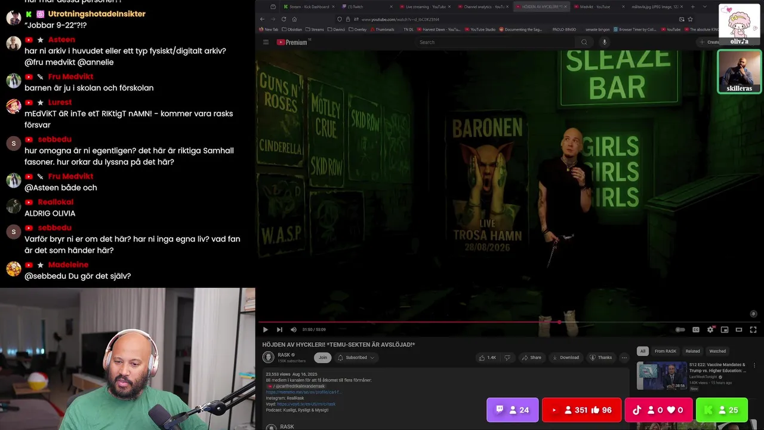
Task: Mute the video volume
Action: point(293,330)
